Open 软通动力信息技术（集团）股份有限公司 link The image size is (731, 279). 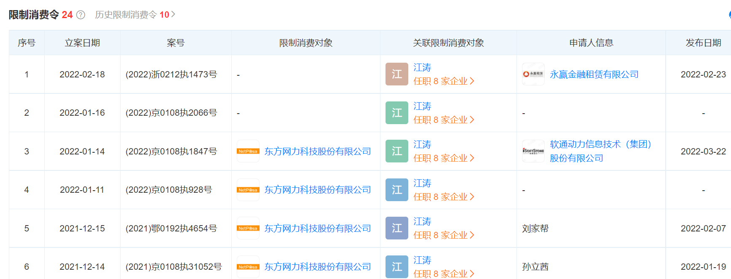pos(600,151)
